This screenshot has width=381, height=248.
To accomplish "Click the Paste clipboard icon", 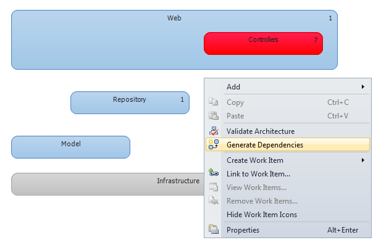I will 213,115.
